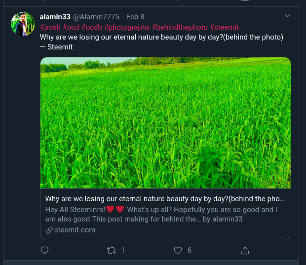Viewport: 306px width, 265px height.
Task: Open tweet options chevron menu
Action: click(287, 16)
